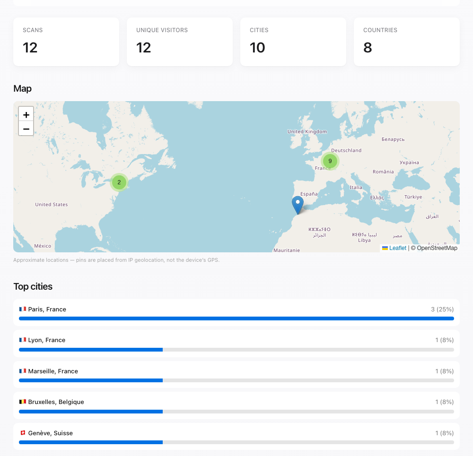Click the French flag beside Paris

(x=23, y=309)
